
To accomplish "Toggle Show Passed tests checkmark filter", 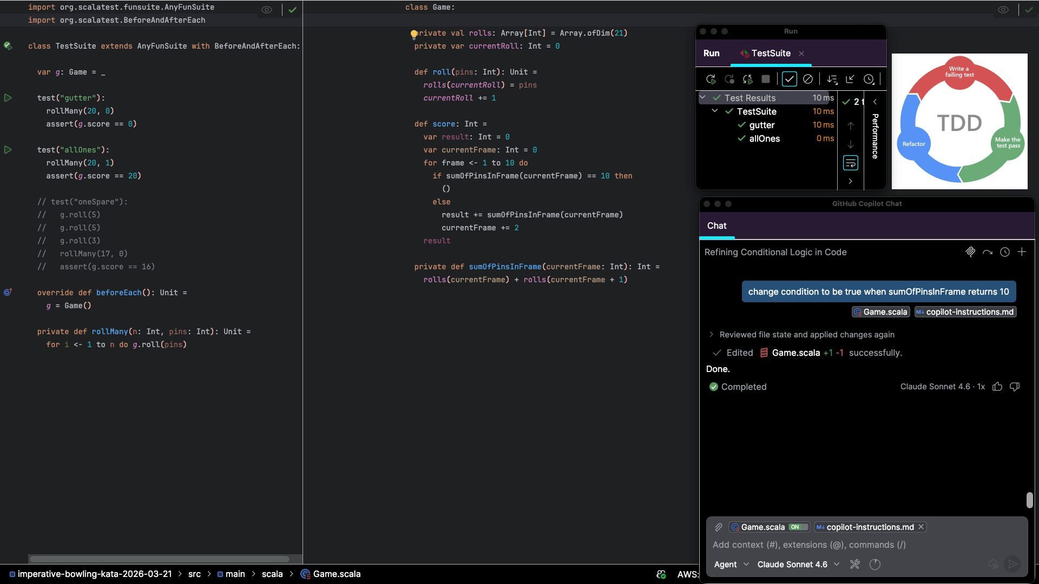I will [789, 79].
